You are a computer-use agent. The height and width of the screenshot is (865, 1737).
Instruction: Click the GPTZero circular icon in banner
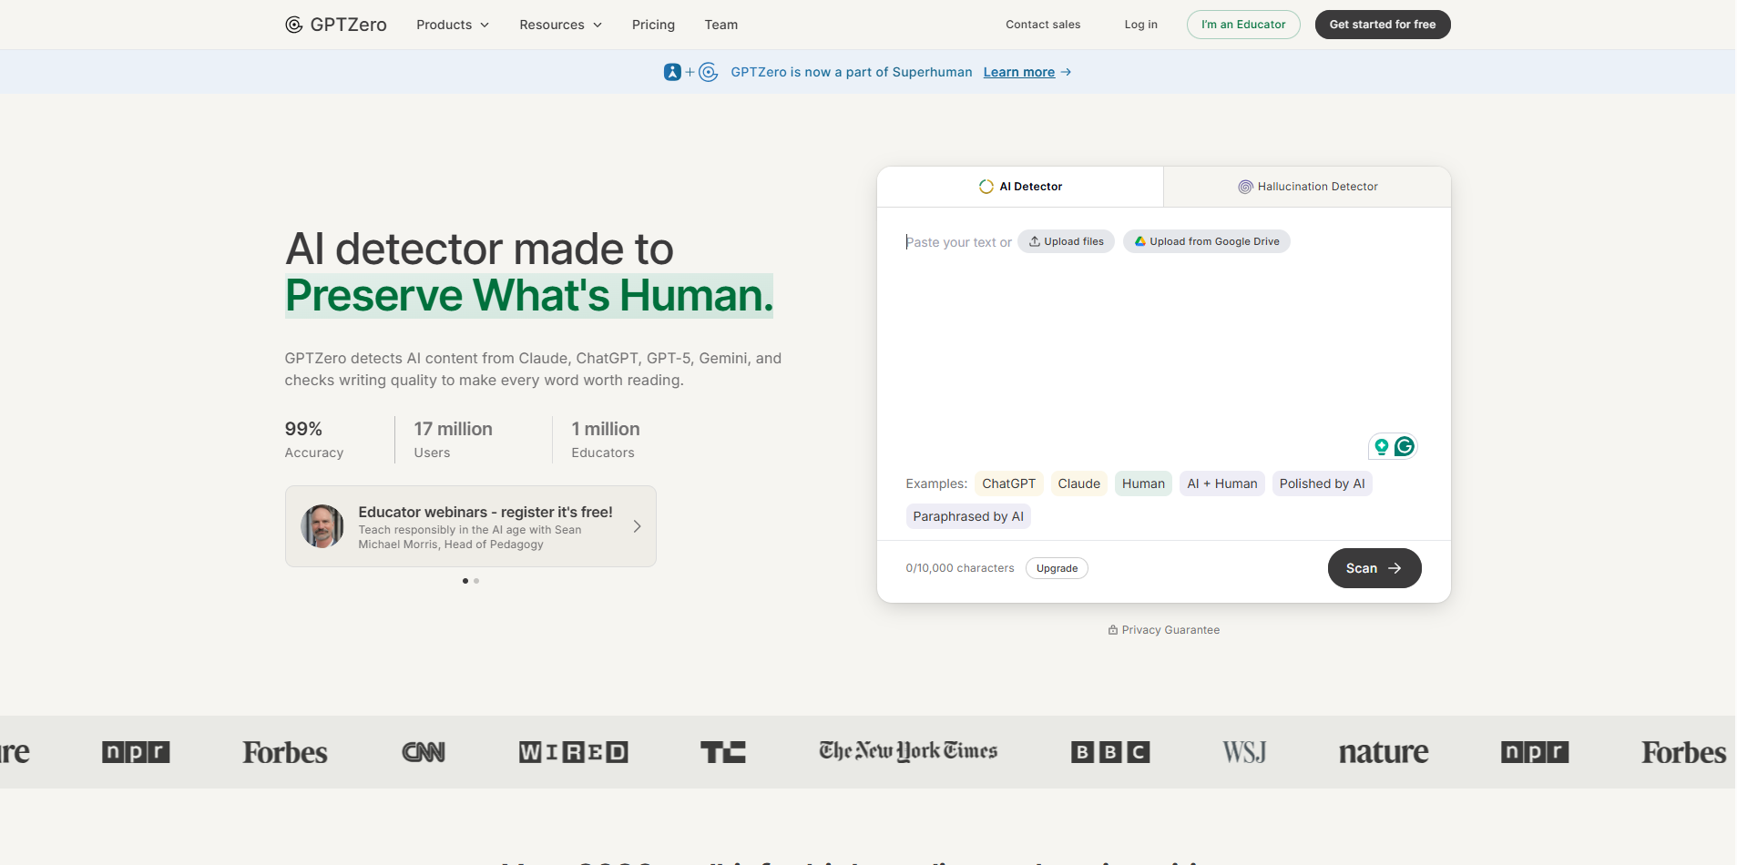tap(708, 72)
